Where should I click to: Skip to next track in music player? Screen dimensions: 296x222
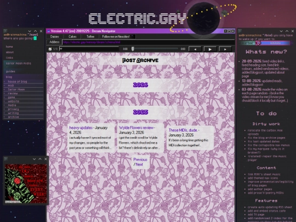point(225,49)
